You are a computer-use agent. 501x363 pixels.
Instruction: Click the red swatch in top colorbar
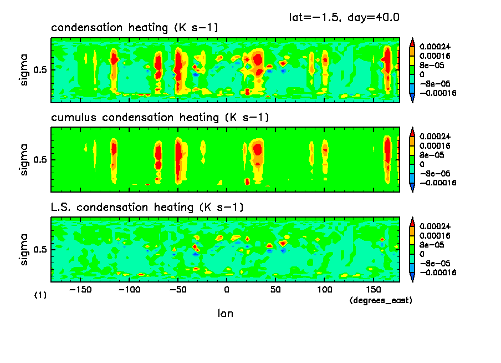pyautogui.click(x=412, y=47)
